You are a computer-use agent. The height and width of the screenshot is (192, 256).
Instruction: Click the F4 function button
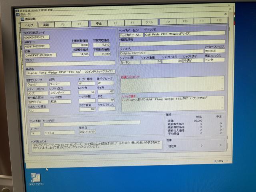80,24
